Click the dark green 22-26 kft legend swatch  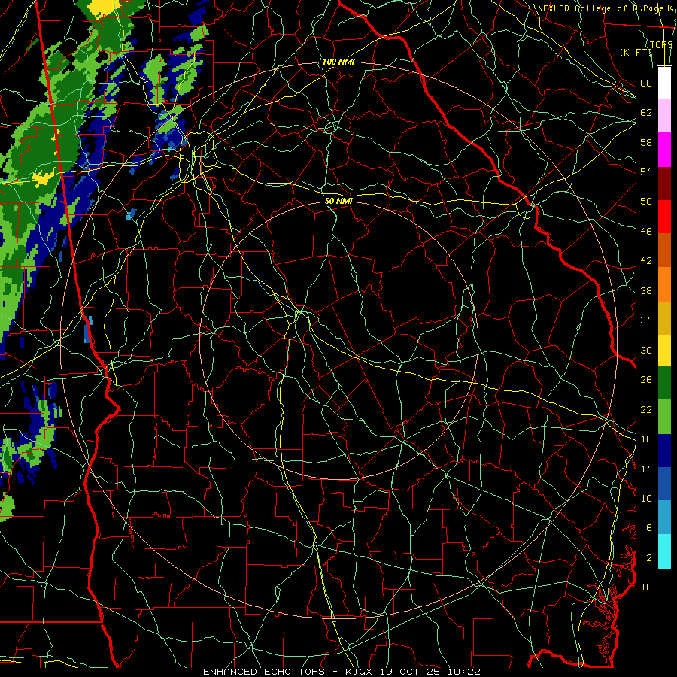click(664, 383)
